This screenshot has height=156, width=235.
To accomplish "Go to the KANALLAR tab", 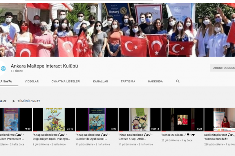I will pyautogui.click(x=100, y=82).
